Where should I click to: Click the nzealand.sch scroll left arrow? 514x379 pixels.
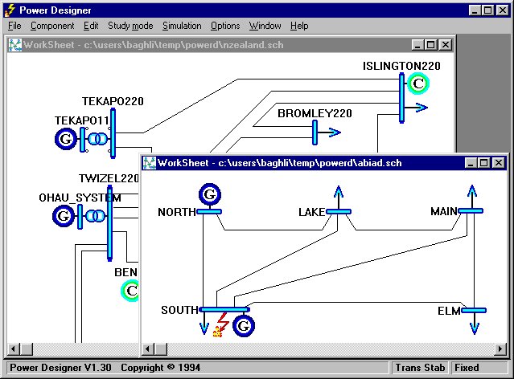(14, 349)
